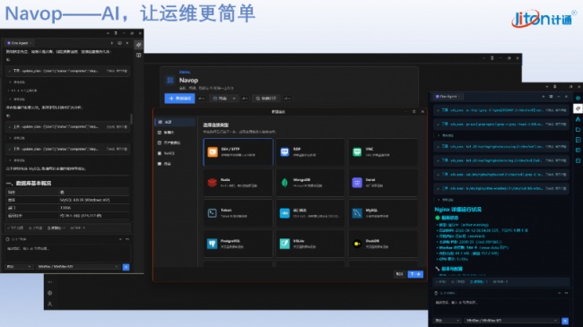Click the Navop server logo icon

pos(170,81)
